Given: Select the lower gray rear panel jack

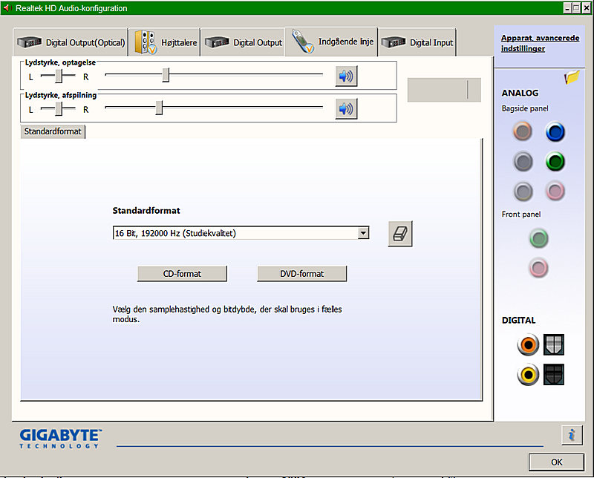Looking at the screenshot, I should [x=523, y=191].
